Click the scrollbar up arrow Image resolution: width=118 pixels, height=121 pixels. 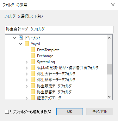(x=109, y=38)
